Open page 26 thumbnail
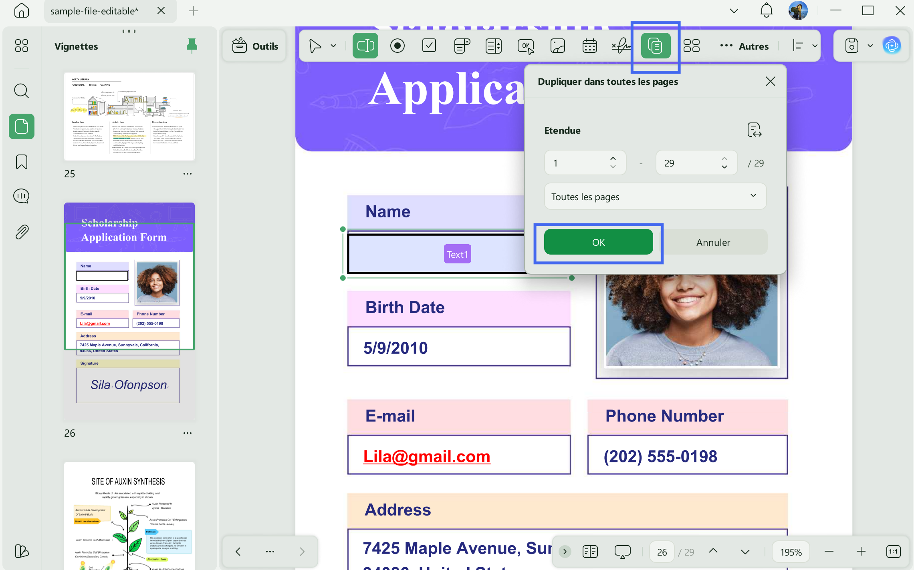Image resolution: width=914 pixels, height=570 pixels. 129,312
